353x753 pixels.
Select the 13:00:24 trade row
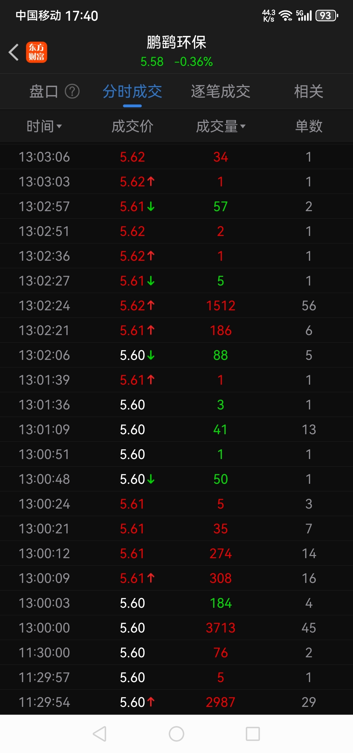pyautogui.click(x=176, y=504)
